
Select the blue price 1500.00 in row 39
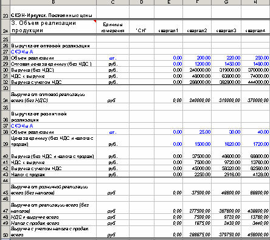pos(202,144)
